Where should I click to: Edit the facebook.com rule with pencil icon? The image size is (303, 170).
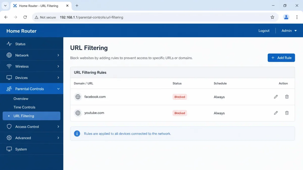(276, 97)
